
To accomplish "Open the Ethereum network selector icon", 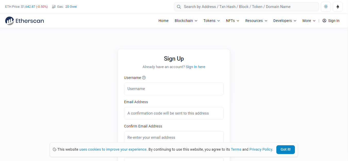I will coord(337,6).
